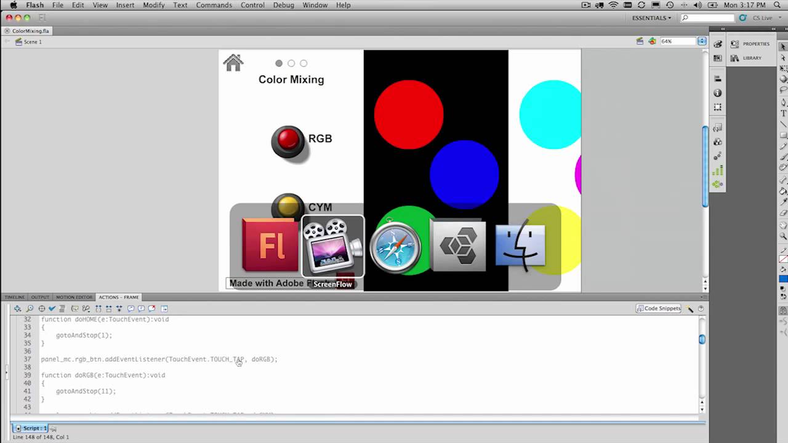The width and height of the screenshot is (788, 443).
Task: Click the home icon on the stage
Action: (233, 62)
